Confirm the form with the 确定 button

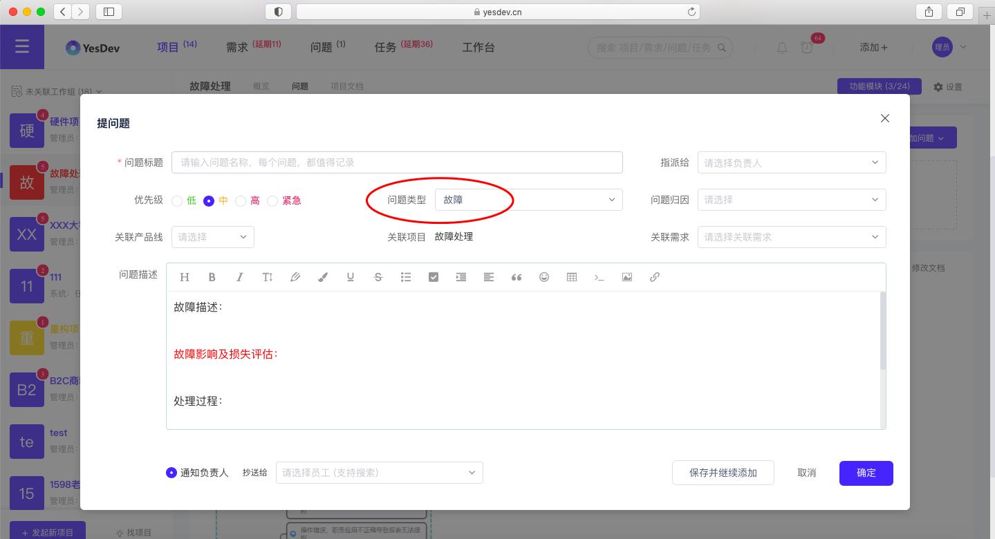coord(866,473)
